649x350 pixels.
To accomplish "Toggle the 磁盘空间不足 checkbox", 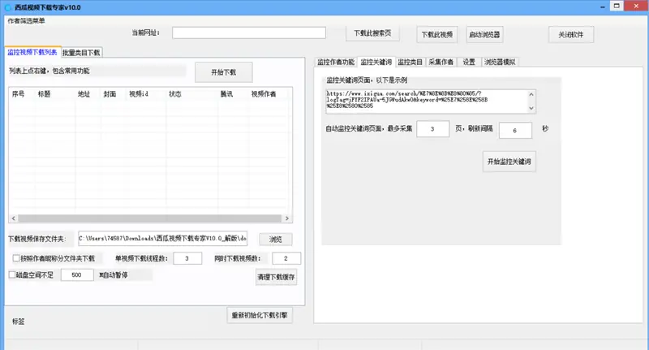I will 12,274.
